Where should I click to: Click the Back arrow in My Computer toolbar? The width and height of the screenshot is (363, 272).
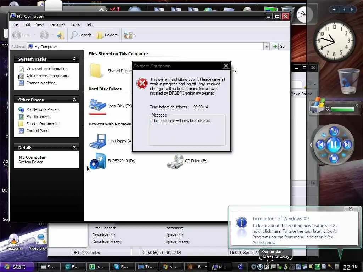pyautogui.click(x=17, y=35)
